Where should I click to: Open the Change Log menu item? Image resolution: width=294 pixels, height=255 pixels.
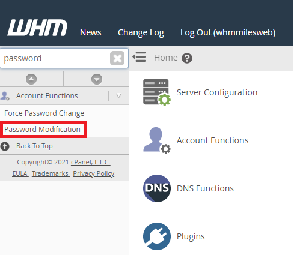point(141,33)
